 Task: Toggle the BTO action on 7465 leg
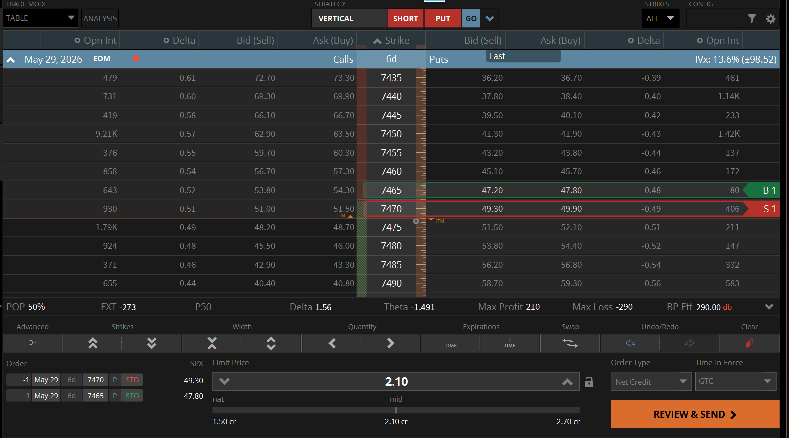132,396
